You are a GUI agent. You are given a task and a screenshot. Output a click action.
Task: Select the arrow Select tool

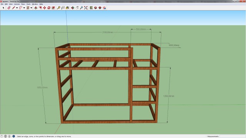click(x=3, y=8)
